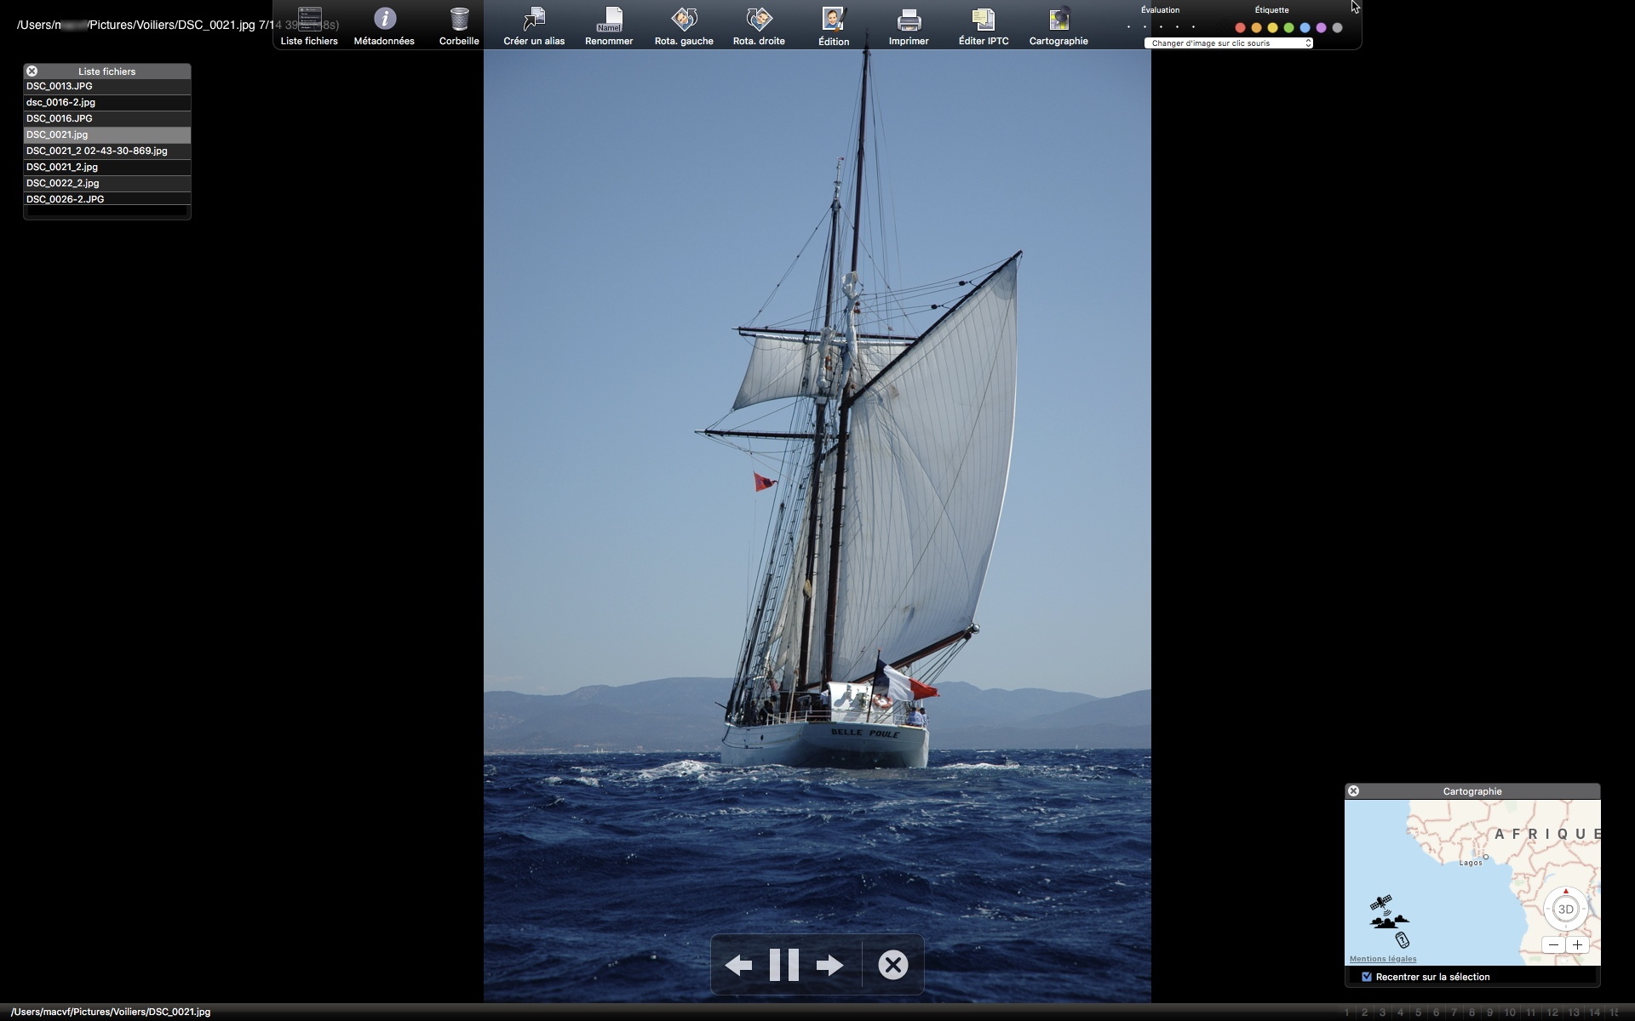Jump to image 7 in the bottom strip
The height and width of the screenshot is (1021, 1635).
coord(1454,1012)
